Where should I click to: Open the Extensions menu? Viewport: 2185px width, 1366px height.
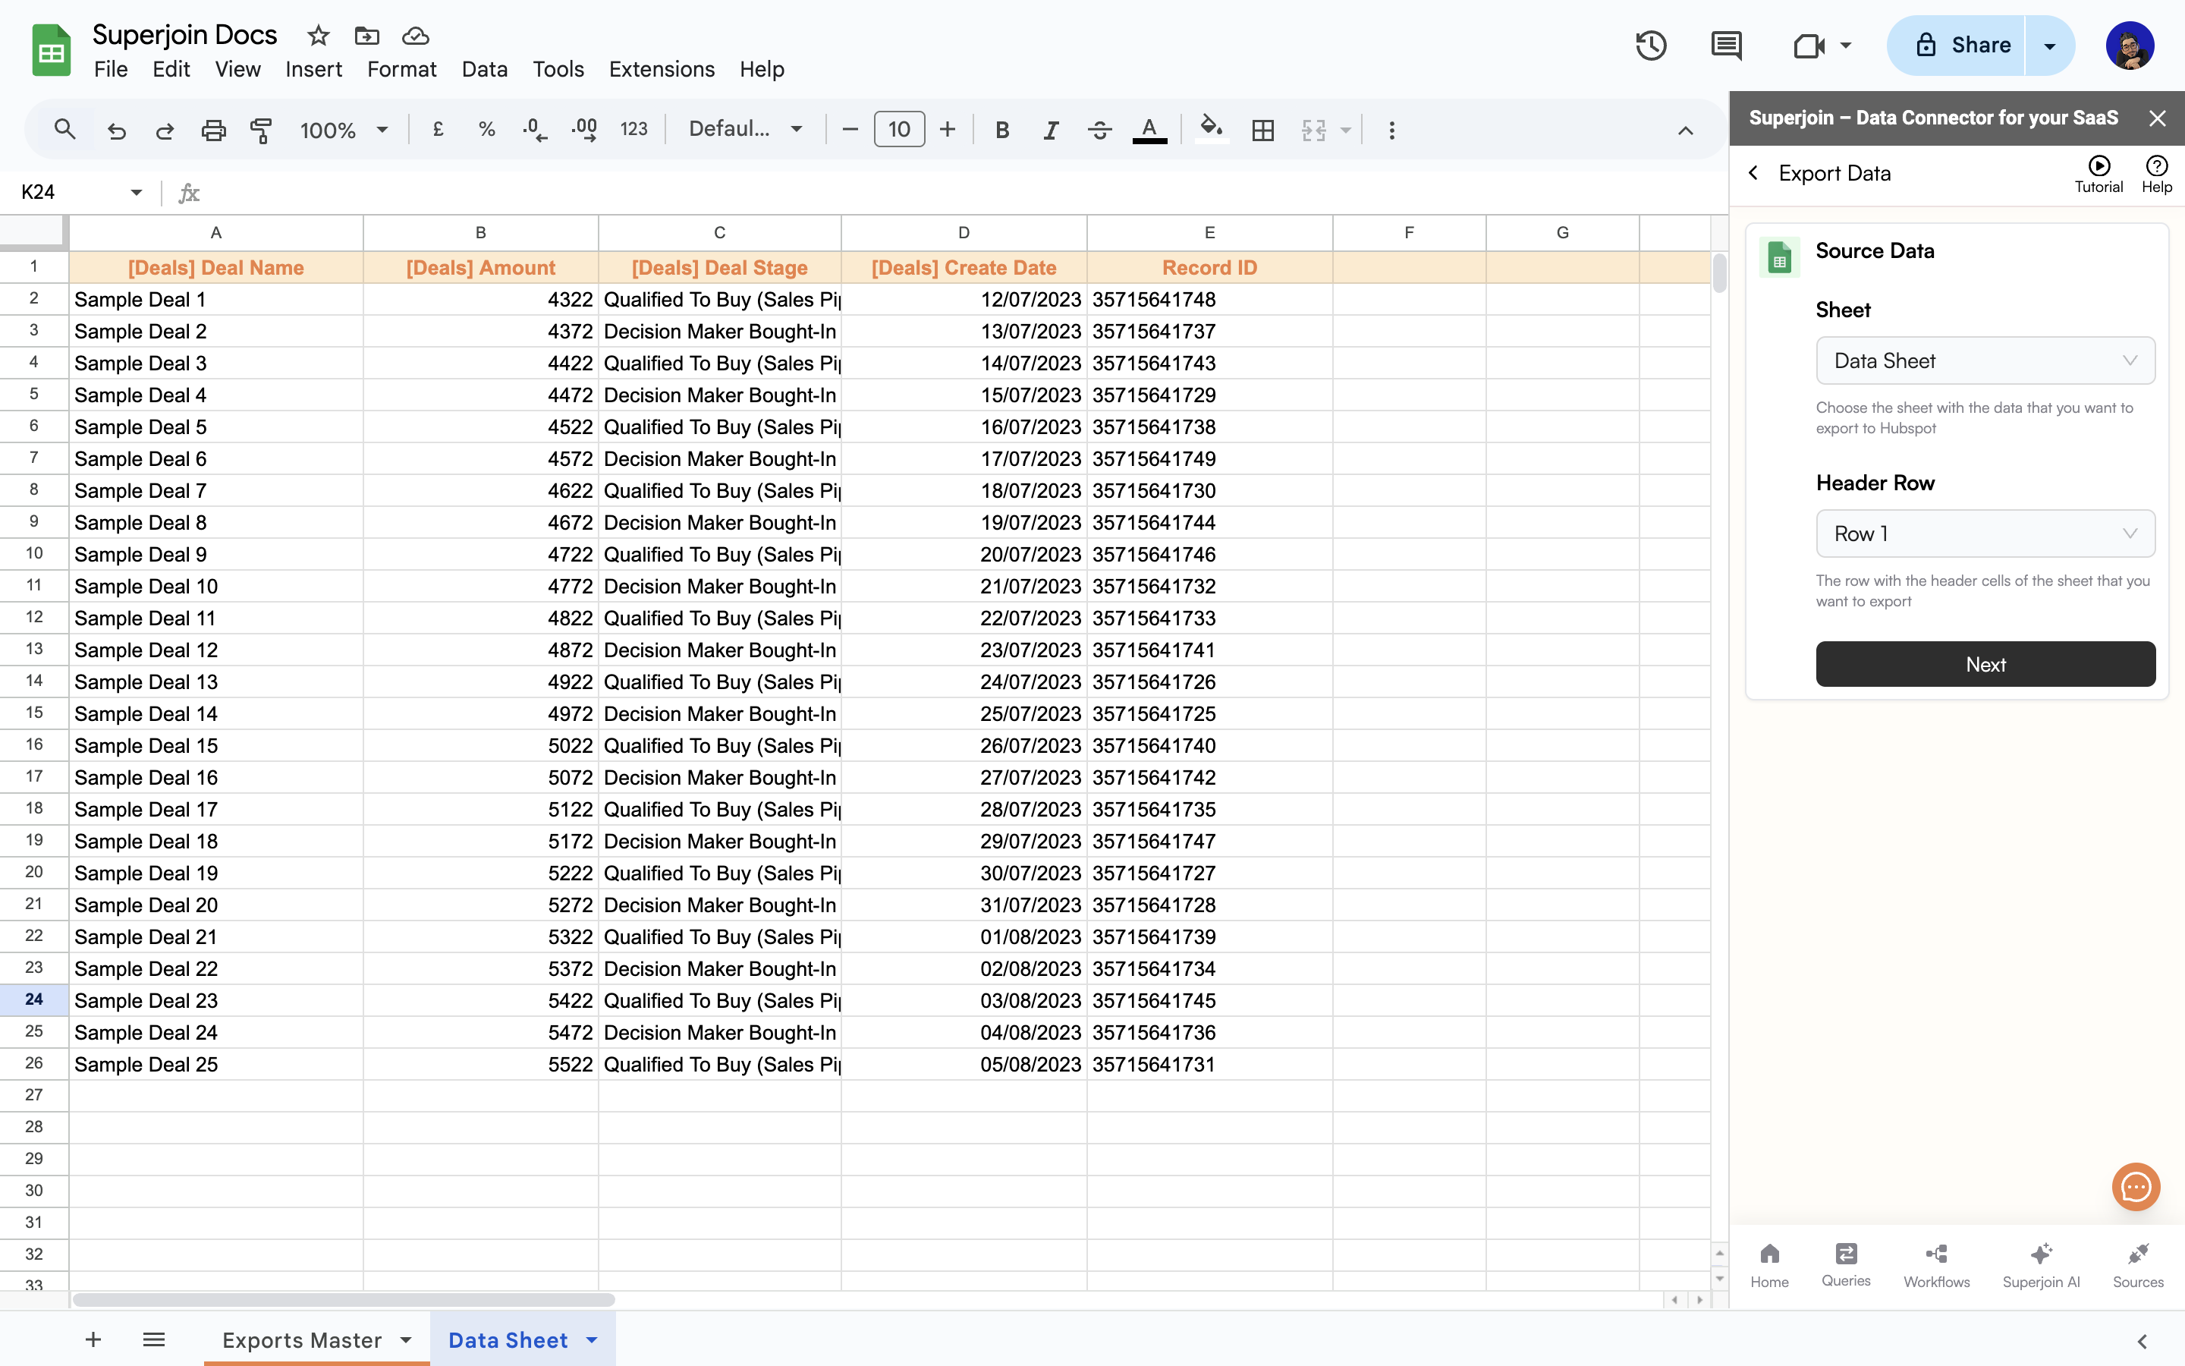661,70
